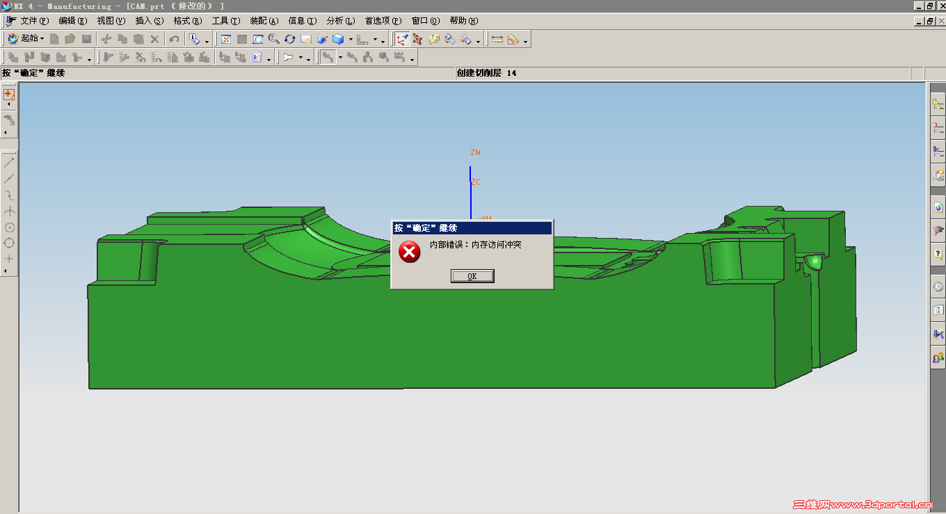Select the S-shaped curve tool in left toolbar
Viewport: 946px width, 514px height.
point(9,195)
